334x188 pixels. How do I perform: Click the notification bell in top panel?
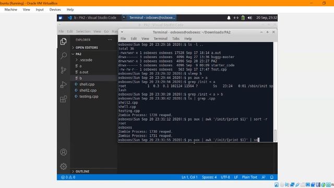[229, 18]
